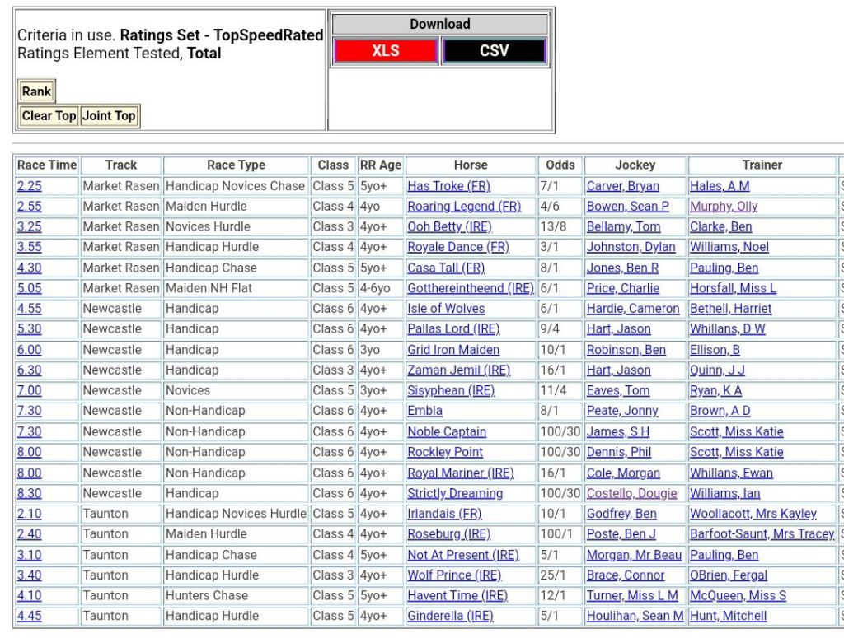Open the 6.30 Newcastle race link
This screenshot has width=844, height=638.
coord(29,370)
